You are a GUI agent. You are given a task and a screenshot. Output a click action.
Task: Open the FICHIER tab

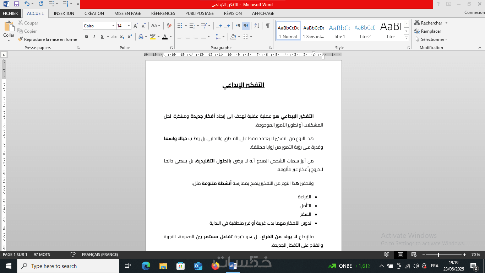[10, 14]
